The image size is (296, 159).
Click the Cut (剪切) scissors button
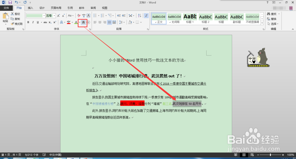[15, 14]
